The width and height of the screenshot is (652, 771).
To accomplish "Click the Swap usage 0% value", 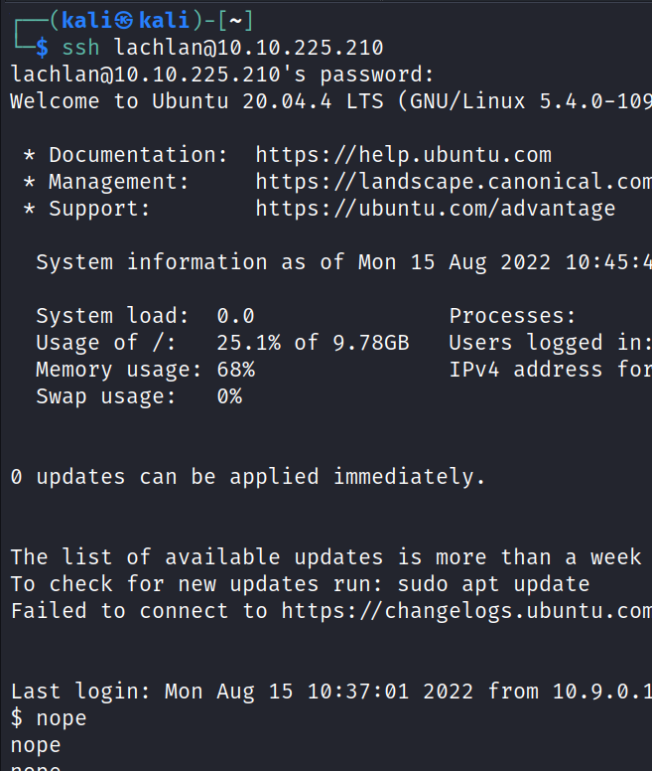I will tap(229, 396).
